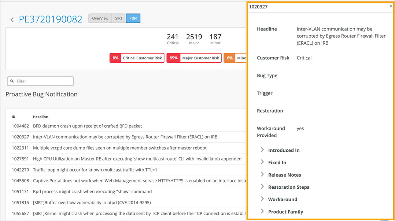This screenshot has width=395, height=221.
Task: Select bug 1042270 traffic loop row
Action: pos(128,170)
